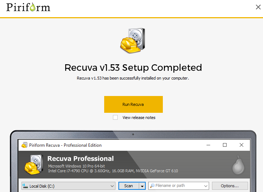263x192 pixels.
Task: Click the Scan button in preview
Action: 129,186
